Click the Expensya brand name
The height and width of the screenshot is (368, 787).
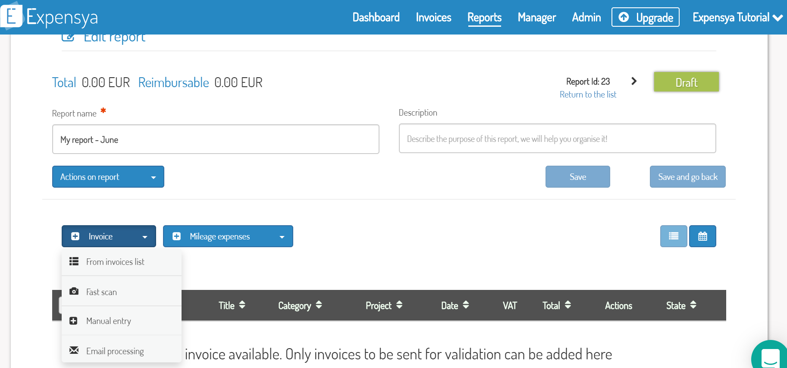point(62,17)
